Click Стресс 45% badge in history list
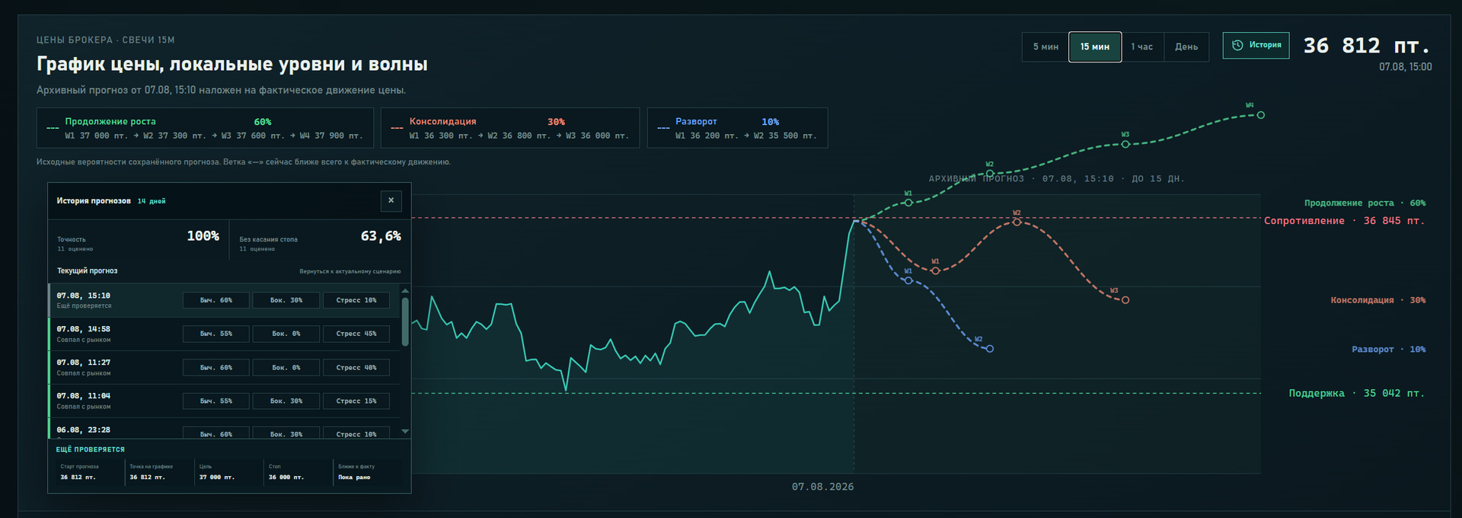The height and width of the screenshot is (518, 1462). (356, 334)
